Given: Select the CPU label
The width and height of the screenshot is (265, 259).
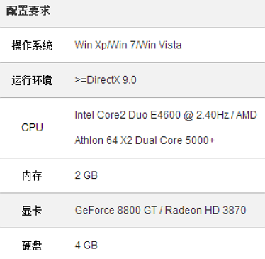Looking at the screenshot, I should click(32, 128).
